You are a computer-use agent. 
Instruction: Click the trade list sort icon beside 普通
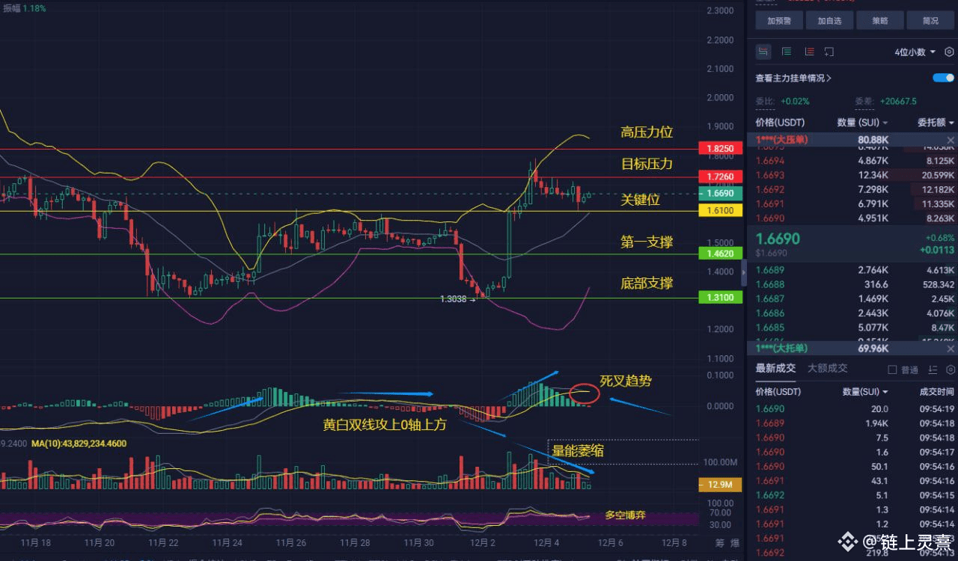(933, 370)
